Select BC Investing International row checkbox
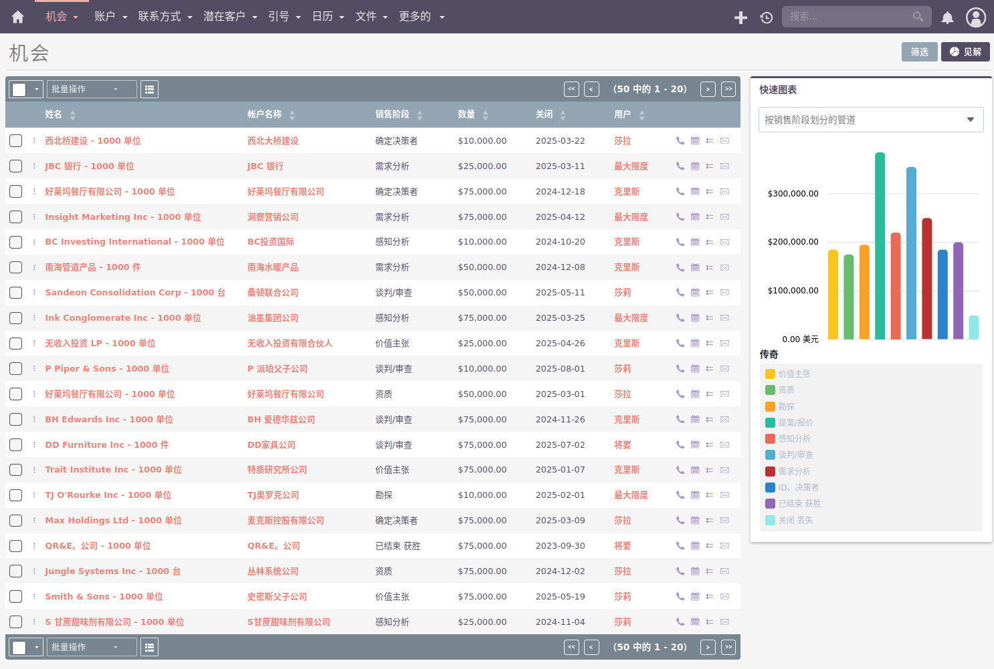Image resolution: width=994 pixels, height=669 pixels. (16, 242)
